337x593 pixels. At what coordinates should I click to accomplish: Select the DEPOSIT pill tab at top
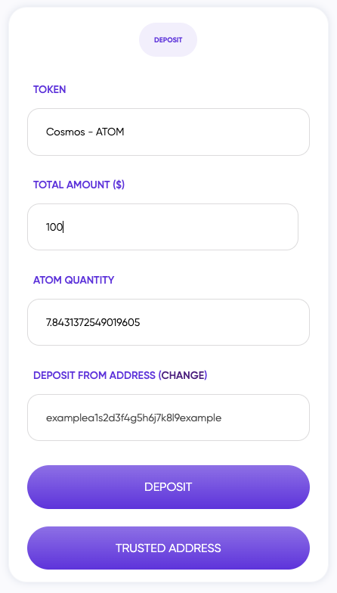click(168, 39)
